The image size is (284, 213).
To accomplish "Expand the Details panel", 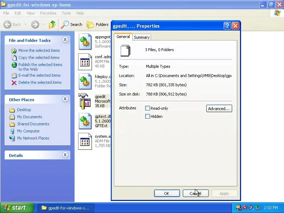I will tap(65, 155).
